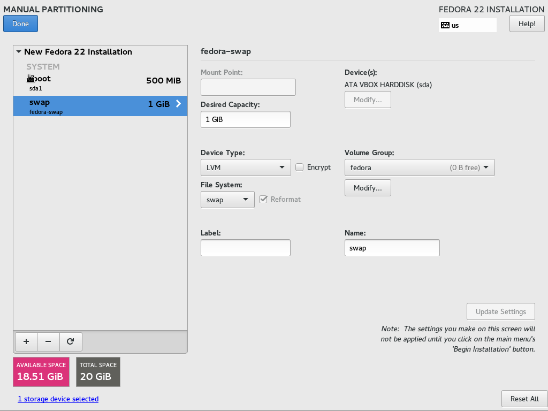Click the Help! button
548x411 pixels.
(x=527, y=24)
